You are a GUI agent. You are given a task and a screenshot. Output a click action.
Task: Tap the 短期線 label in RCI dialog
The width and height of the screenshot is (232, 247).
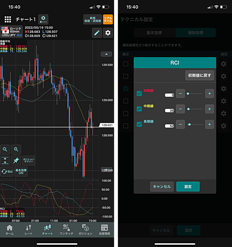coord(148,91)
